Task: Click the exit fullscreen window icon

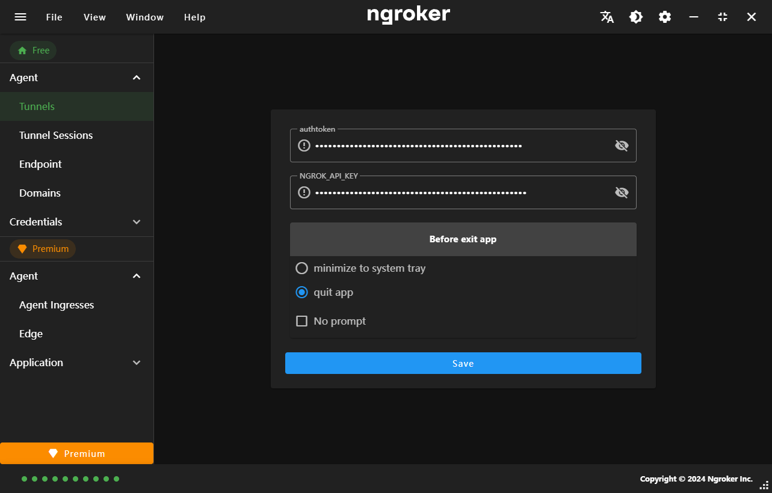Action: [x=723, y=17]
